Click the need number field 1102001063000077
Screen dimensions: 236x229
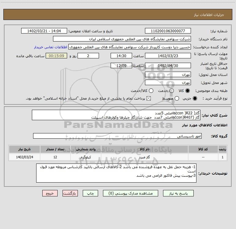click(168, 31)
